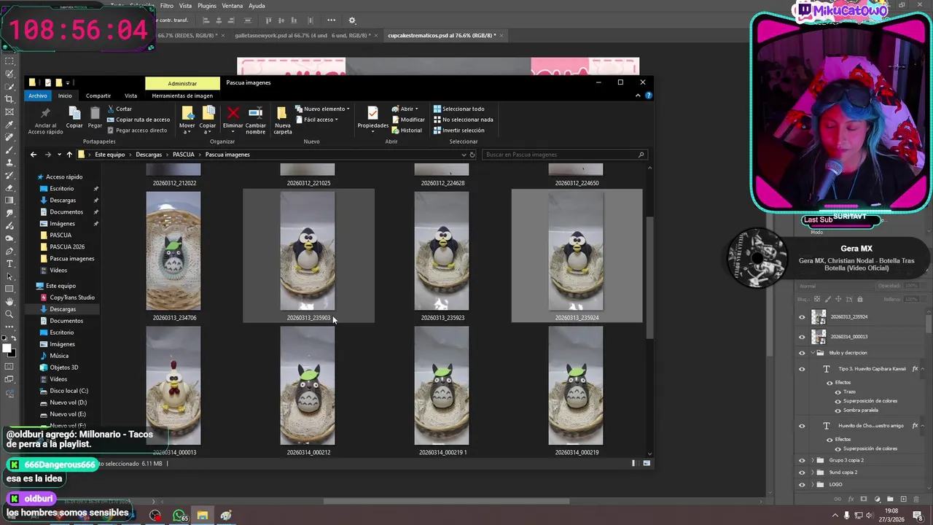Viewport: 933px width, 525px height.
Task: Open PASCUA 2026 folder in quick access
Action: [67, 247]
